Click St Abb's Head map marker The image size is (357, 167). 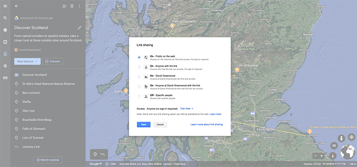tap(310, 131)
